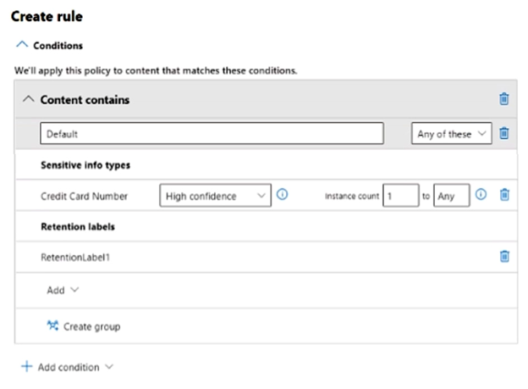Remove RetentionLabel1 with trash icon
The height and width of the screenshot is (389, 528).
click(504, 256)
